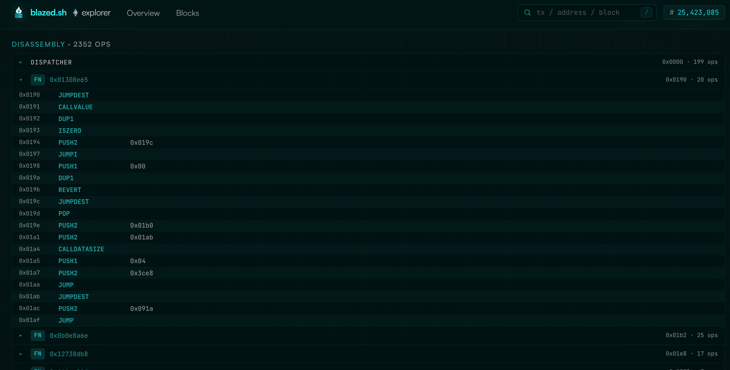This screenshot has height=370, width=730.
Task: Click the Ethereum diamond icon beside explorer
Action: [75, 13]
